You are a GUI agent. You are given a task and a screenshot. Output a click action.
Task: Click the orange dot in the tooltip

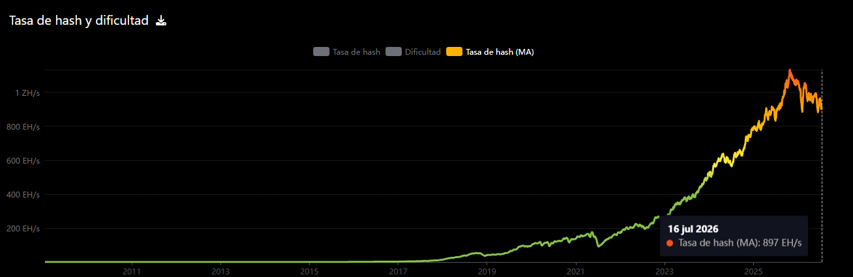[670, 243]
